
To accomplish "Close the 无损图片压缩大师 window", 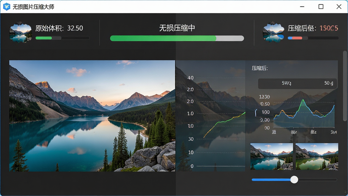I will 339,7.
